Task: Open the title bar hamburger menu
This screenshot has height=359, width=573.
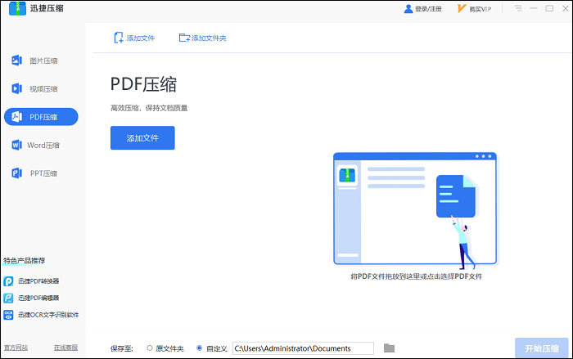Action: (x=518, y=8)
